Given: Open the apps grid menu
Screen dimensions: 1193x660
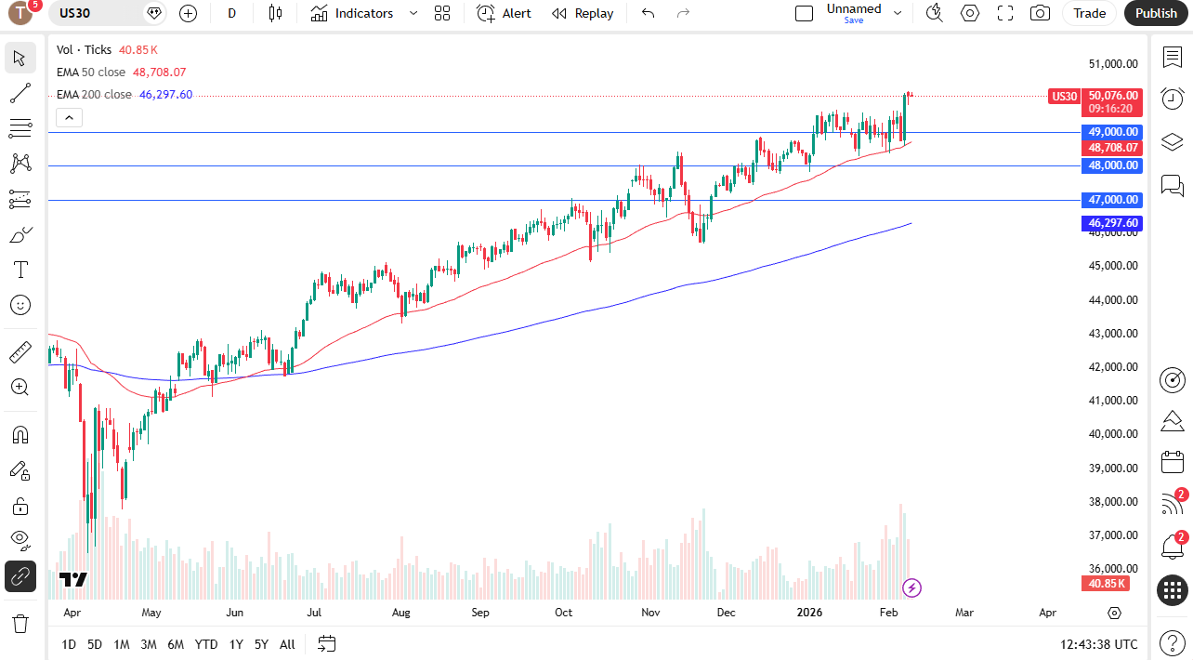Looking at the screenshot, I should [x=1173, y=589].
